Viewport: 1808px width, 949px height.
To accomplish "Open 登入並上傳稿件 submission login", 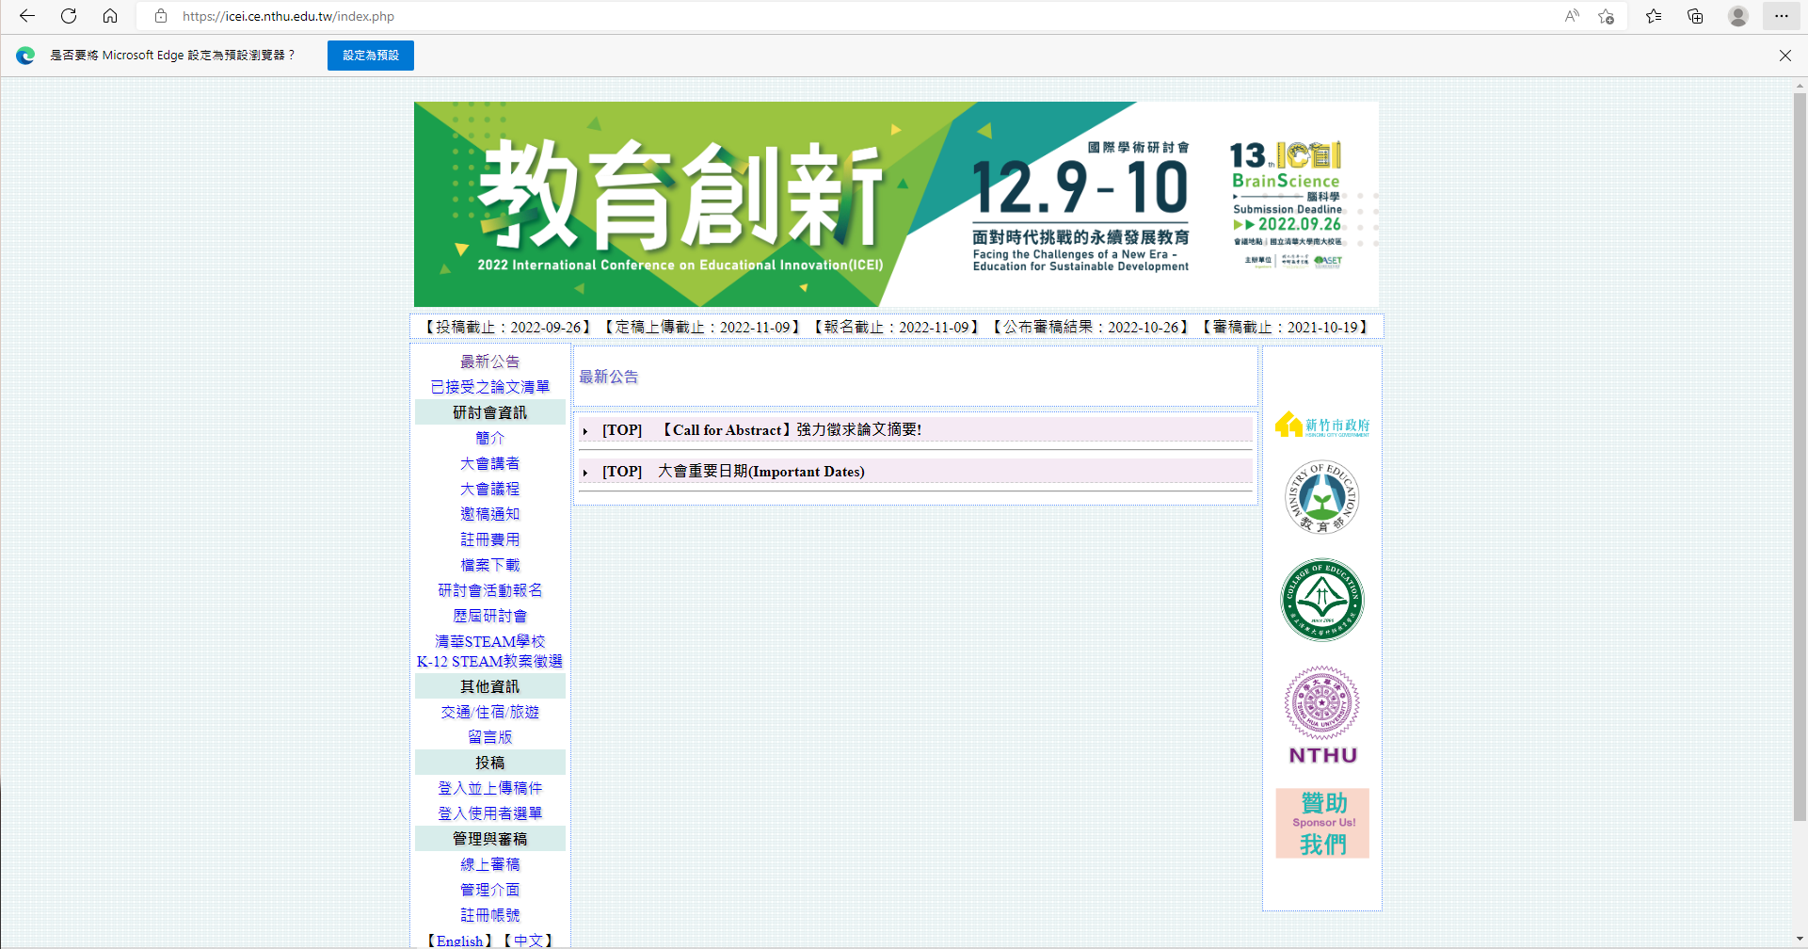I will (489, 788).
